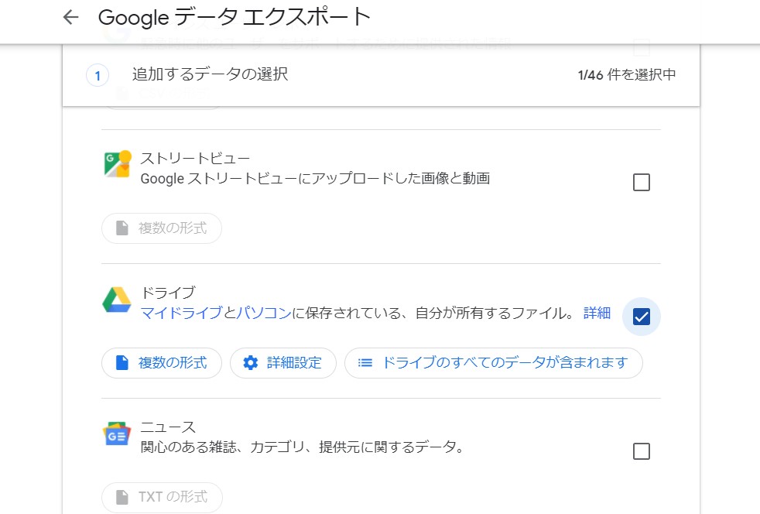The image size is (760, 514).
Task: Collapse the 追加するデータの選択 step header
Action: (381, 75)
